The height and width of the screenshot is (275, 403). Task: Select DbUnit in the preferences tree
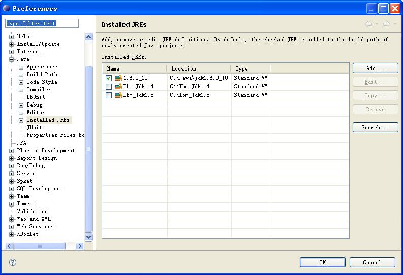[x=36, y=97]
